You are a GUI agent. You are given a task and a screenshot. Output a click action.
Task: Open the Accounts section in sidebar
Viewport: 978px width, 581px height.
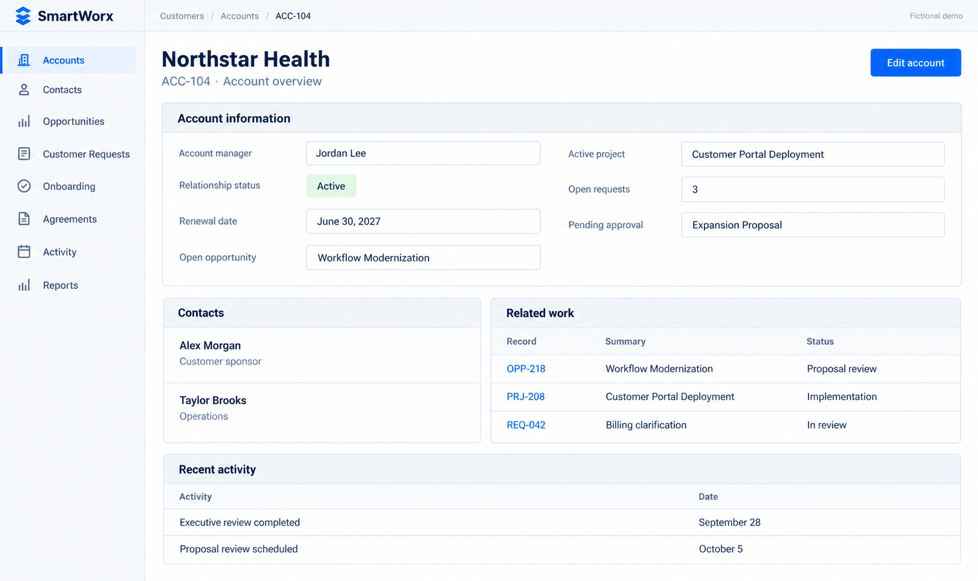pos(69,60)
